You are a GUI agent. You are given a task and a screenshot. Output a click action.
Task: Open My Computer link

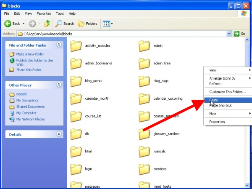(x=26, y=113)
